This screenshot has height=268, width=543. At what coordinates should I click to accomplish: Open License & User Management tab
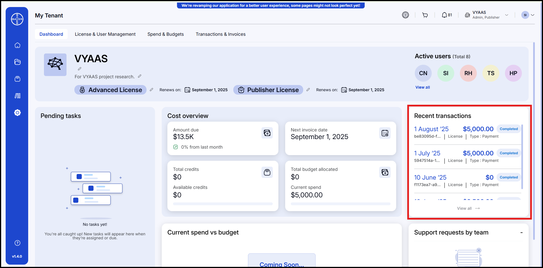coord(105,34)
